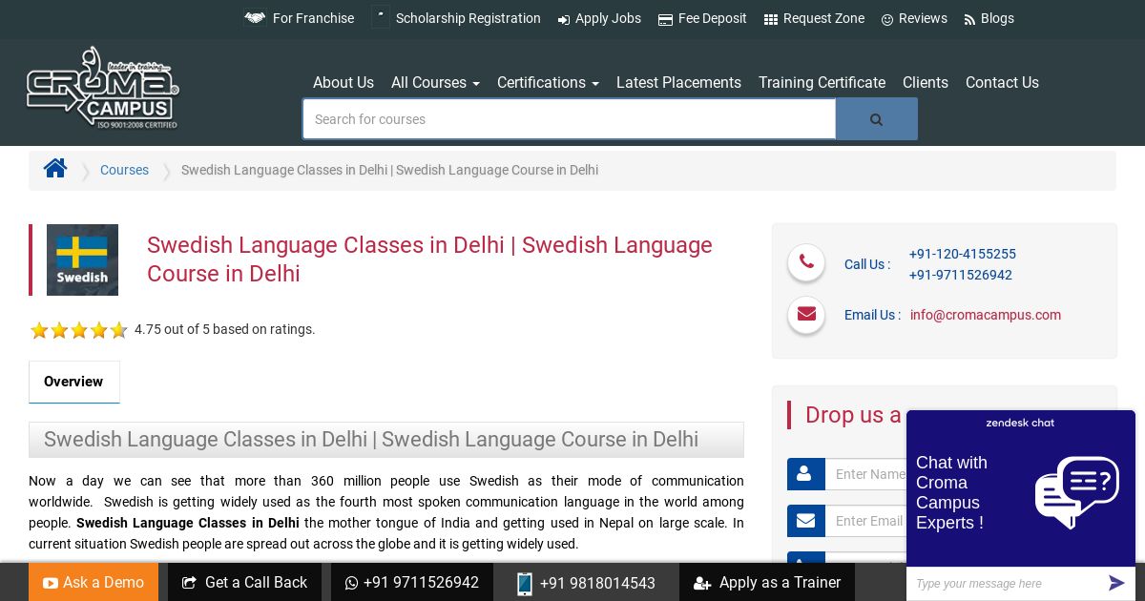
Task: Click the 4.75 out of 5 ratings text
Action: click(224, 329)
